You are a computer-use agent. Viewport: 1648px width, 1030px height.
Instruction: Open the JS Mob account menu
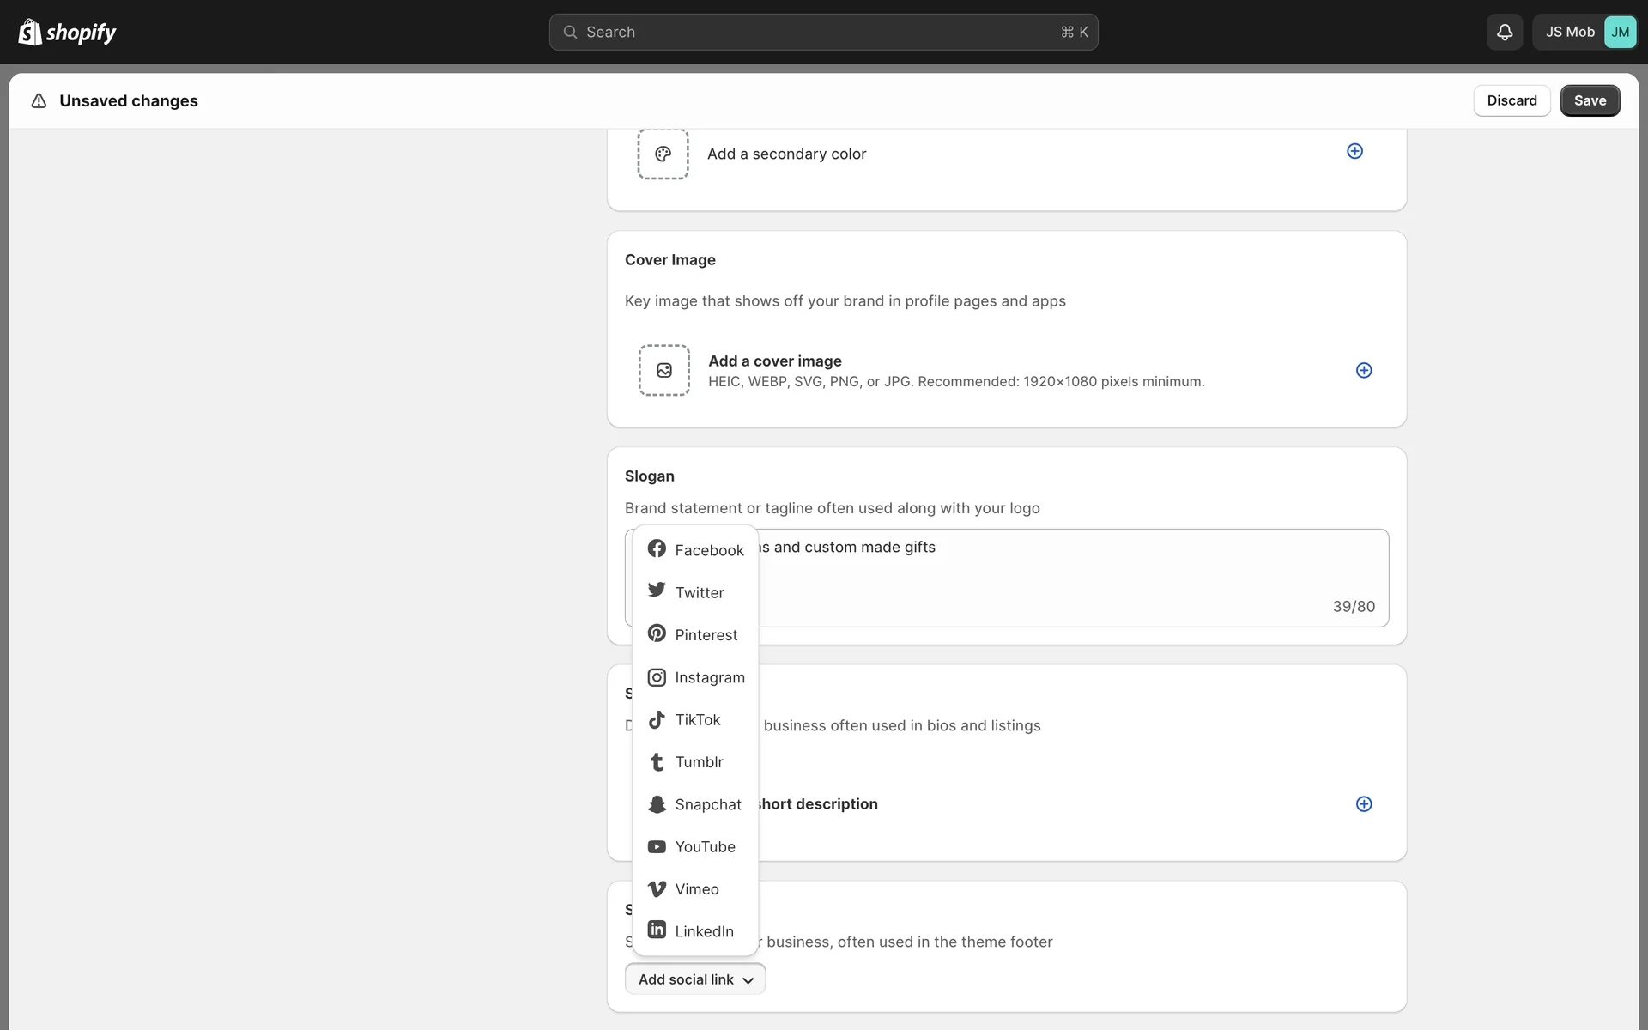pos(1584,32)
